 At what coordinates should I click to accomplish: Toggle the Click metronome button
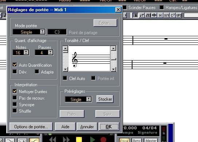124,140
